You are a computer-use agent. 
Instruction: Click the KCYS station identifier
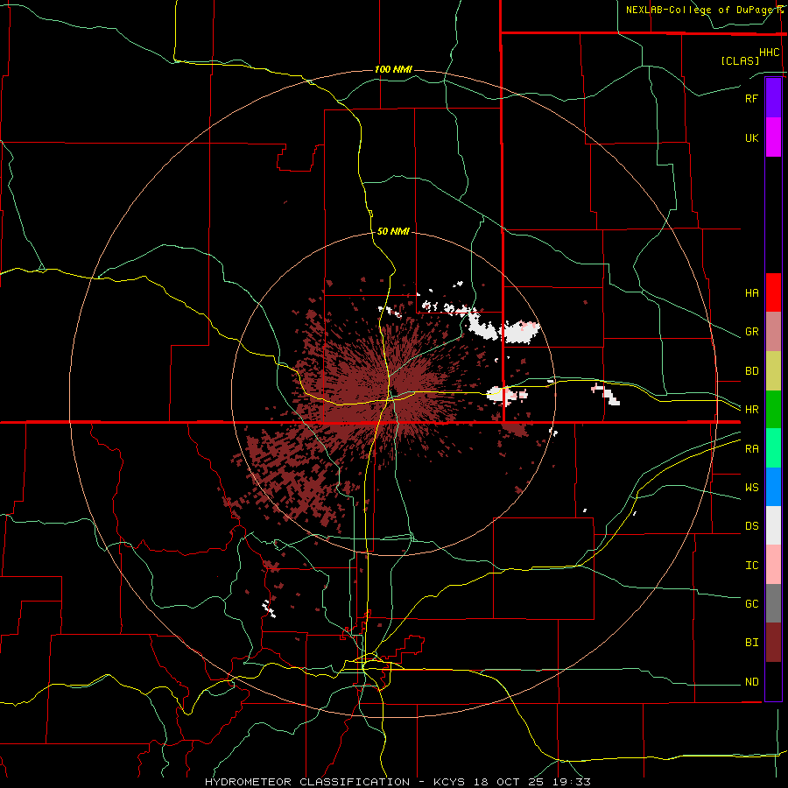450,782
